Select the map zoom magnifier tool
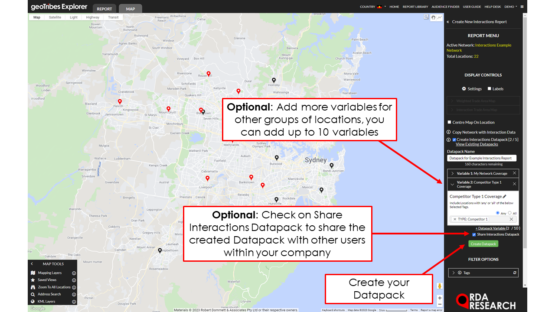Image resolution: width=555 pixels, height=312 pixels. click(x=426, y=17)
